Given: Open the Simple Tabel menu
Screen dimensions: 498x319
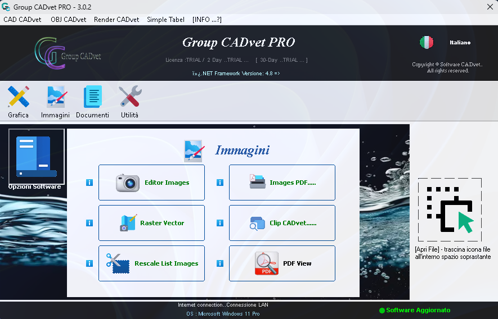Looking at the screenshot, I should click(165, 20).
